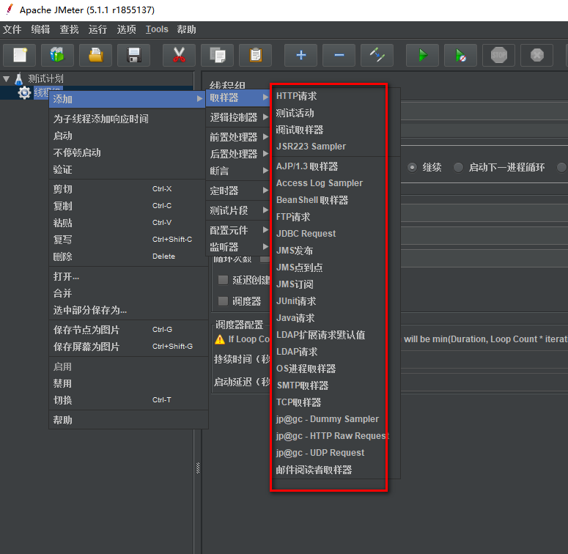Screen dimensions: 568x554
Task: Open the 运行 menu
Action: click(x=97, y=29)
